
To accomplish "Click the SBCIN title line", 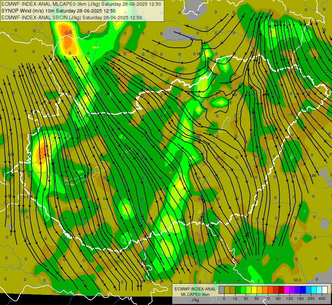I will pos(72,18).
